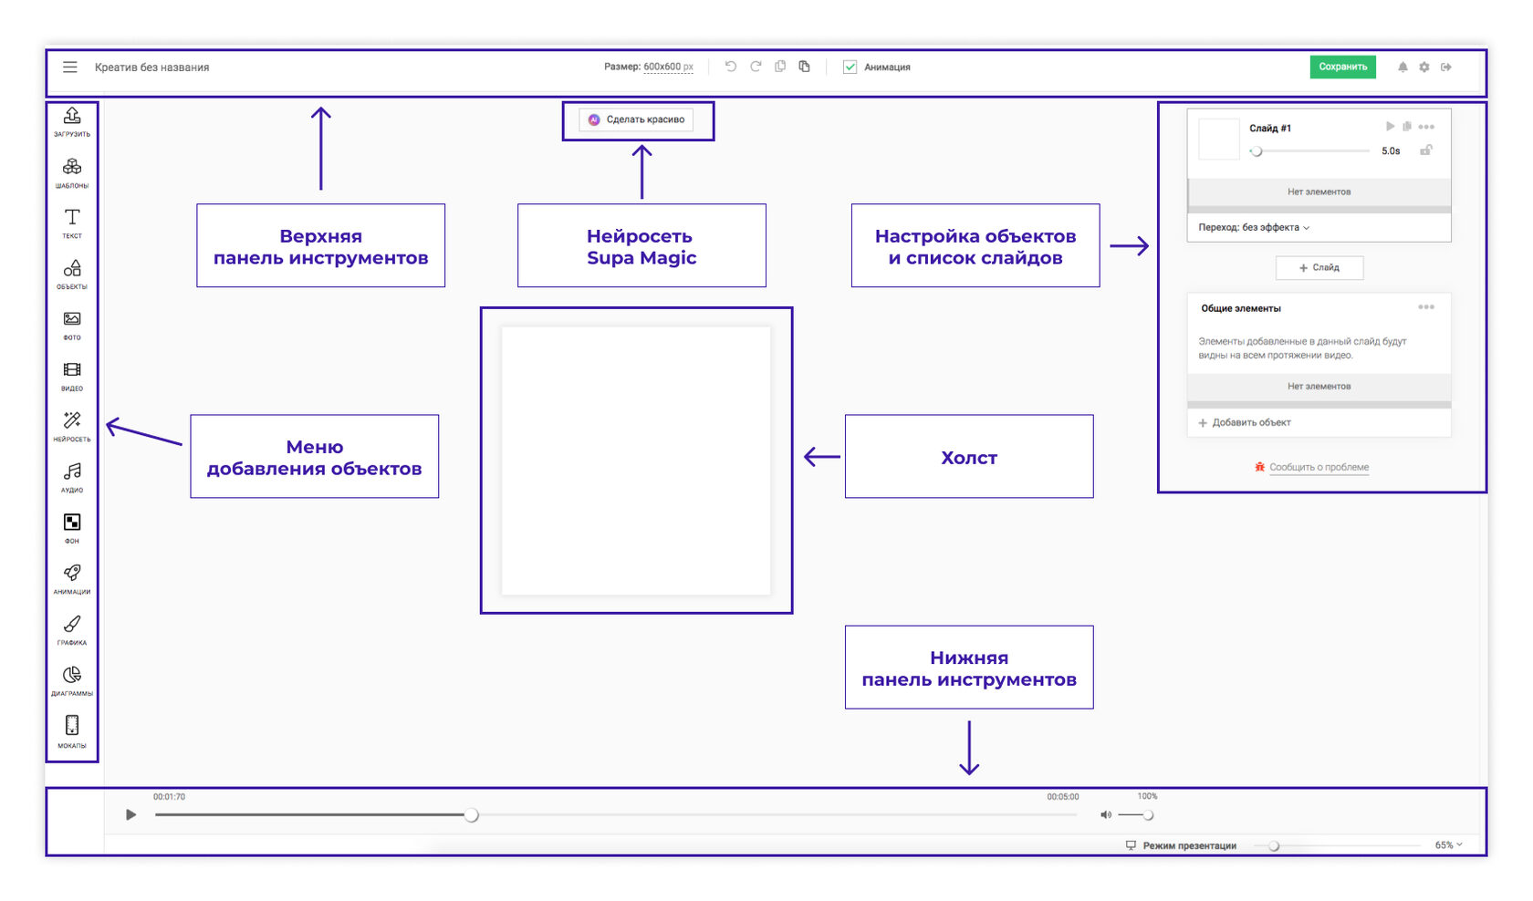The image size is (1533, 901).
Task: Enable Режим презентации mode
Action: coord(1181,845)
